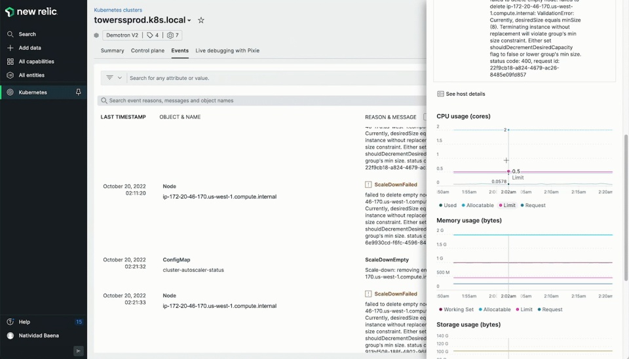Viewport: 629px width, 359px height.
Task: Switch to Live debugging with Pixie tab
Action: tap(227, 50)
